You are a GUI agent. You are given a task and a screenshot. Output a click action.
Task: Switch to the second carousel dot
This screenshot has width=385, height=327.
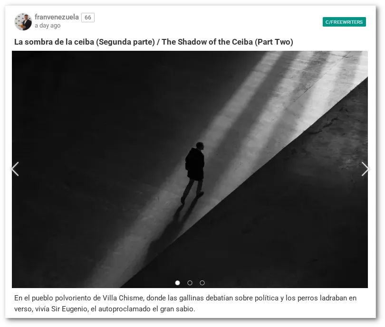190,283
